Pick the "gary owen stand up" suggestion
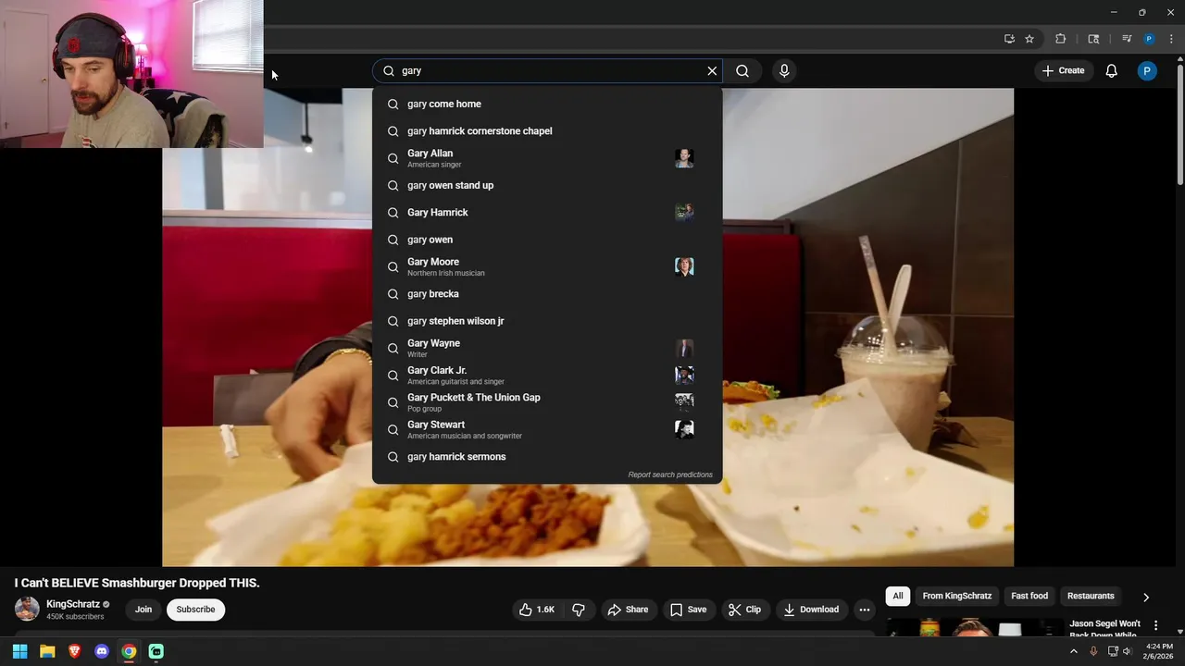The width and height of the screenshot is (1185, 666). pos(547,185)
